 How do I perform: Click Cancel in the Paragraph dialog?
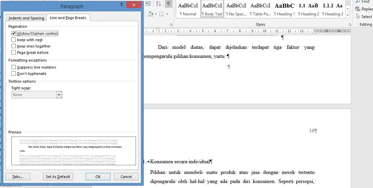(126, 177)
